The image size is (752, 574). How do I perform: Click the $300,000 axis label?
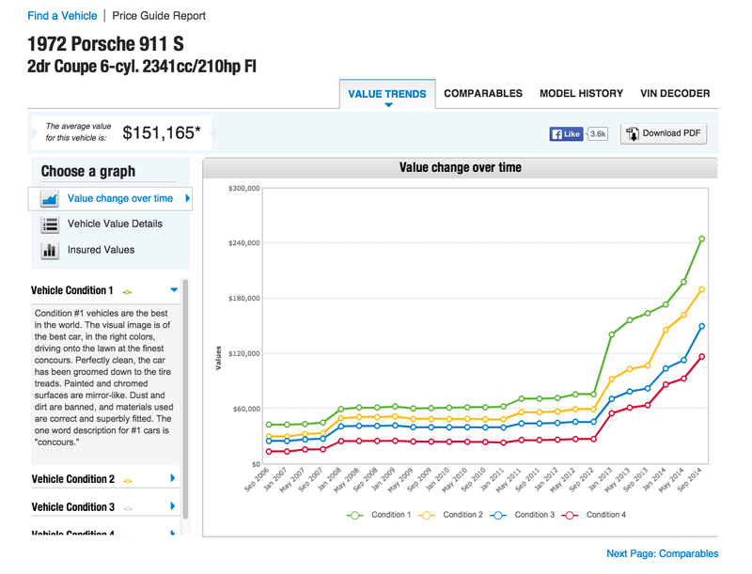coord(244,188)
